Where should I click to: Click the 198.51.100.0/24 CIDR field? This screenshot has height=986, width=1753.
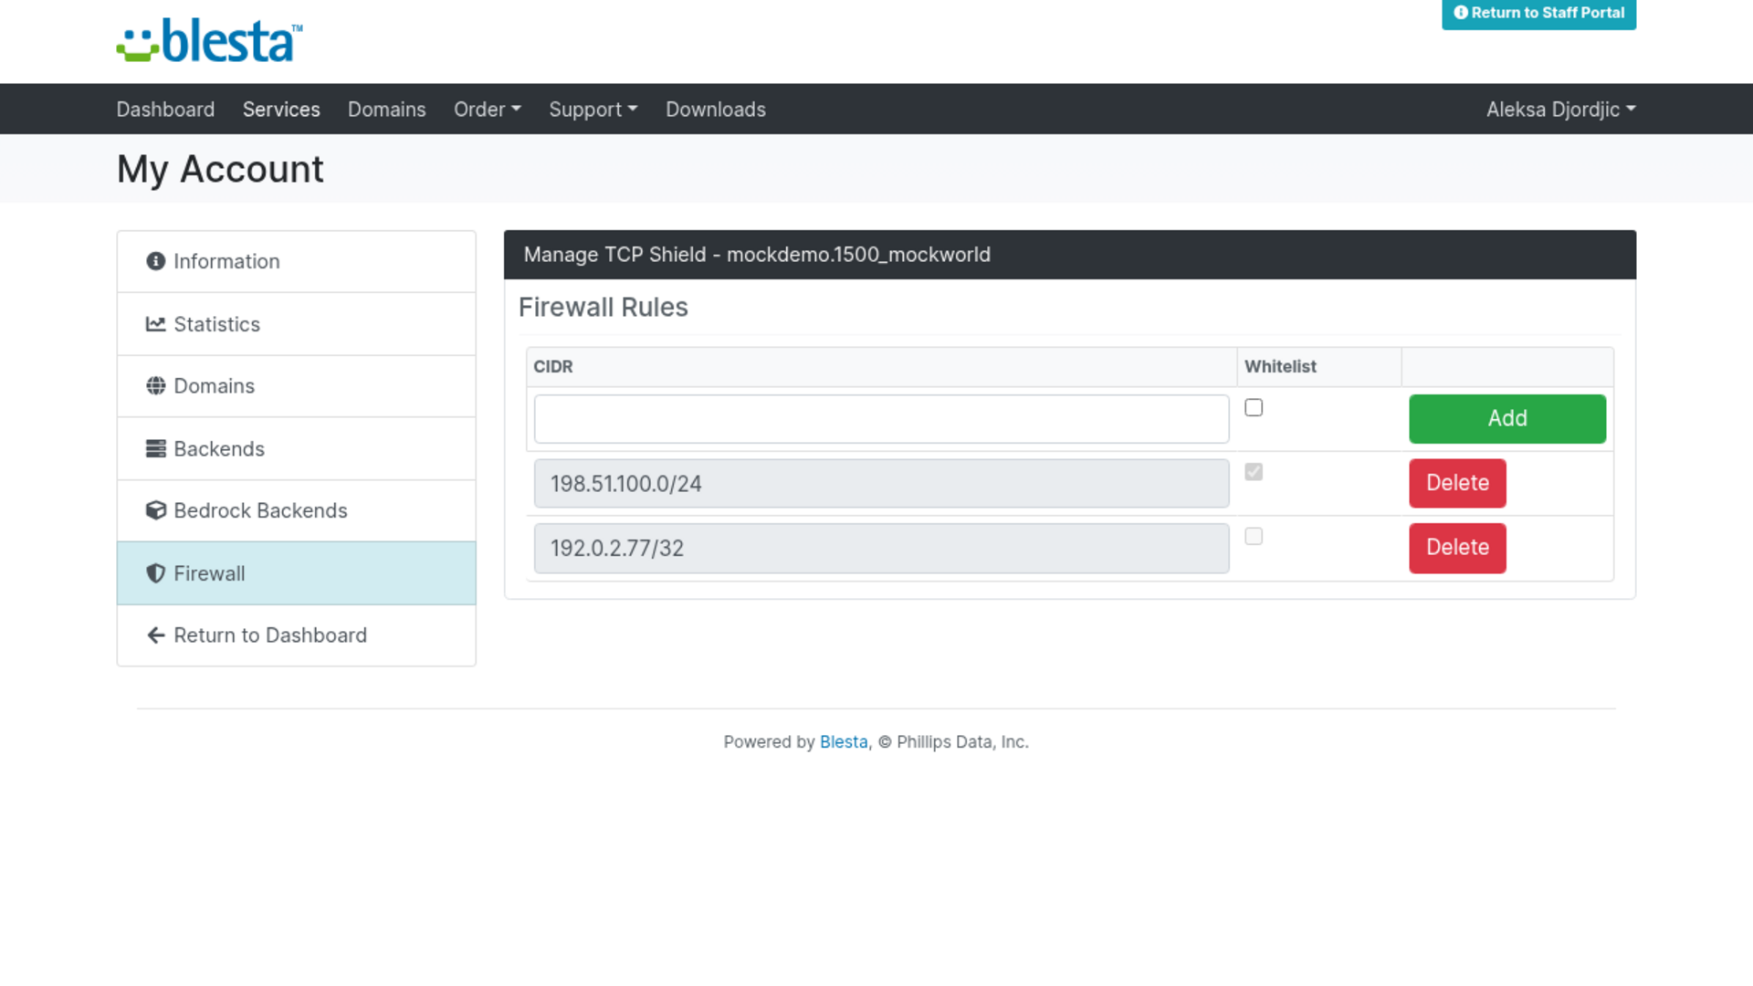tap(882, 484)
